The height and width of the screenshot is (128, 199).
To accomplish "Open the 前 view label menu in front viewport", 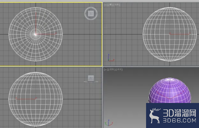I will [111, 5].
